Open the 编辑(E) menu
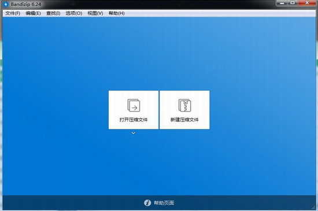This screenshot has width=318, height=211. coord(33,13)
